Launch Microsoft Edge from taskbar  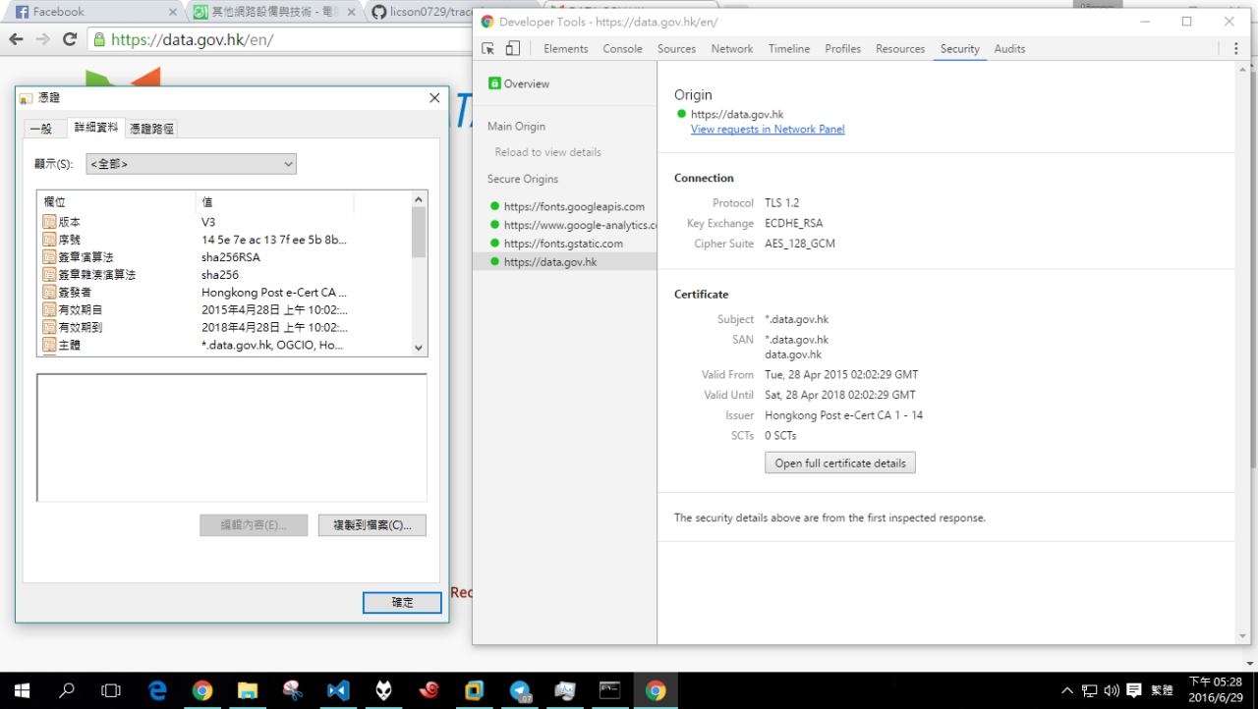pos(156,690)
